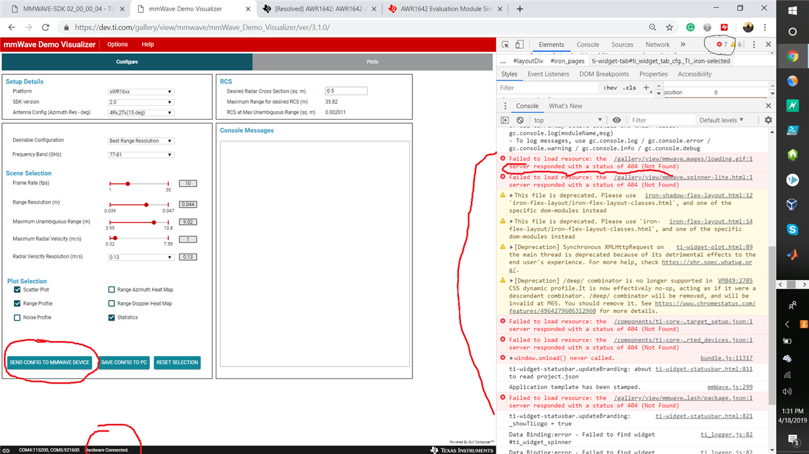Open the Desirable Configuration dropdown
The width and height of the screenshot is (809, 454).
point(141,141)
